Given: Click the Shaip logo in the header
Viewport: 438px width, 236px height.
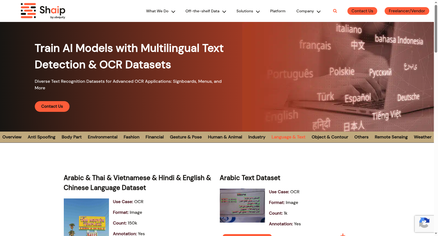Looking at the screenshot, I should (x=43, y=11).
